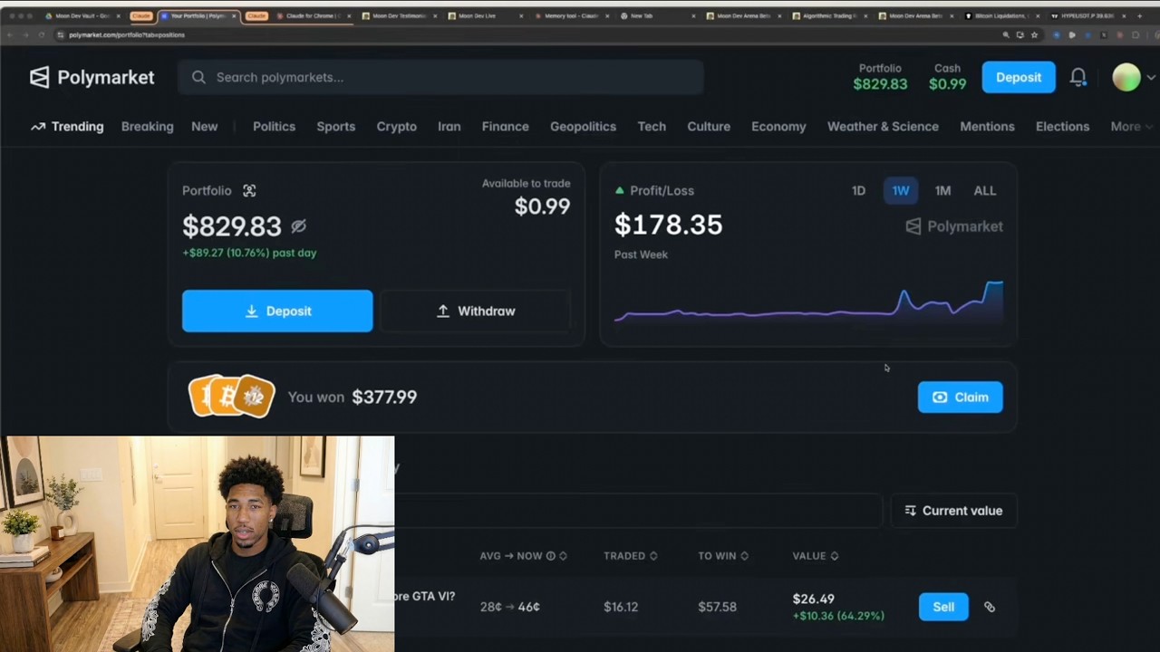
Task: Open the Economy category
Action: 778,127
